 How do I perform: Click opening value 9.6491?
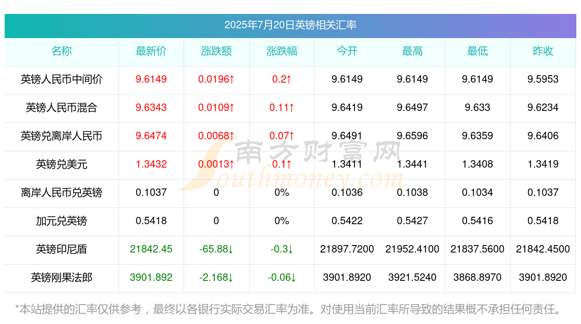[x=347, y=136]
